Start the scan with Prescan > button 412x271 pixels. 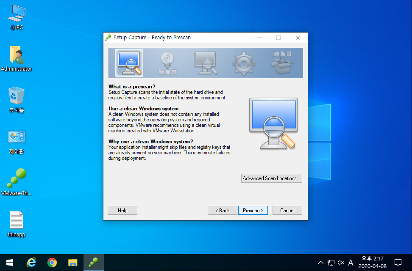click(x=253, y=211)
